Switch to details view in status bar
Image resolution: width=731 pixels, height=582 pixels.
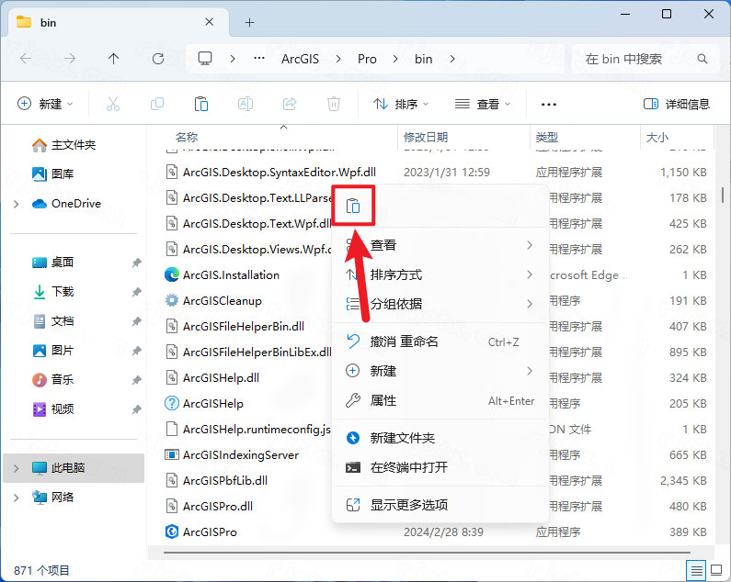click(x=696, y=570)
